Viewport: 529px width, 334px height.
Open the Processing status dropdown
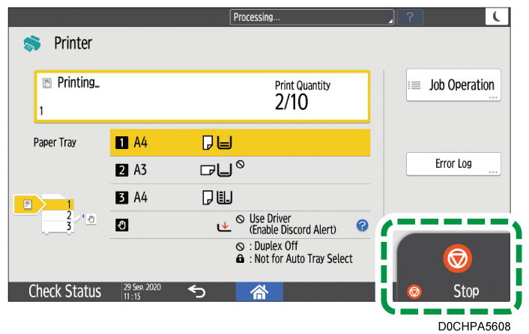tap(312, 16)
